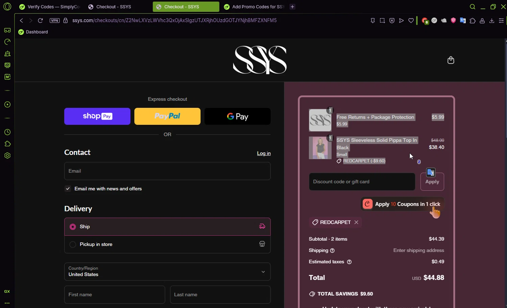Image resolution: width=507 pixels, height=308 pixels.
Task: Click the Apply discount button
Action: coord(432,182)
